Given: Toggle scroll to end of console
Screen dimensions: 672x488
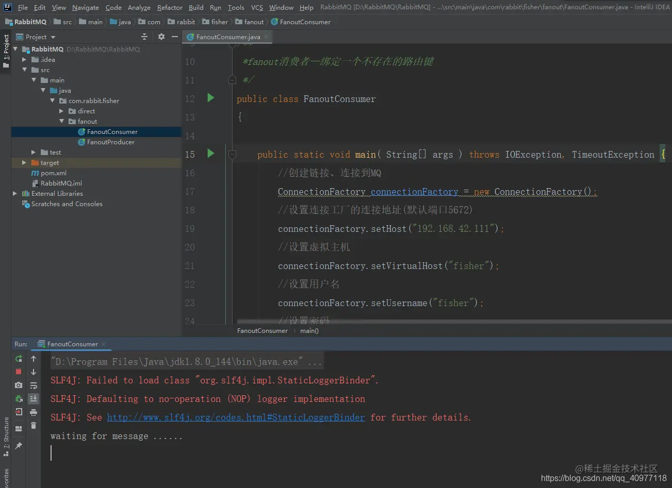Looking at the screenshot, I should [34, 398].
